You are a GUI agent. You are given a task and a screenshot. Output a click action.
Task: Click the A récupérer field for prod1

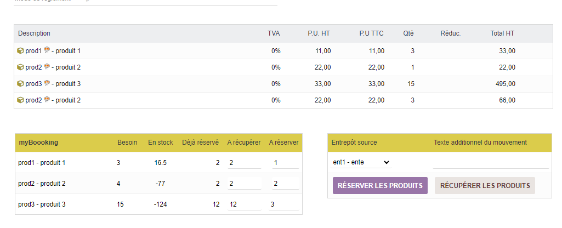[245, 163]
